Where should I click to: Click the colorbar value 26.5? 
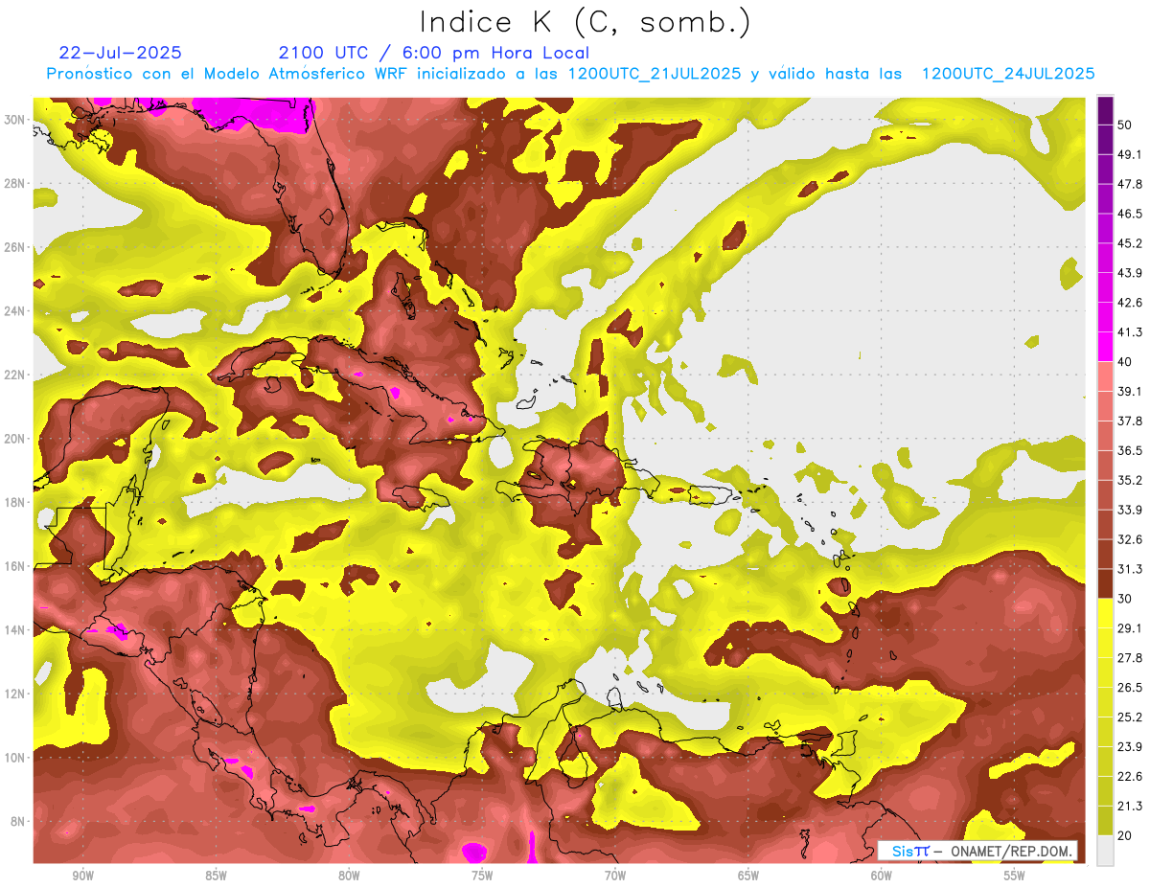click(x=1130, y=687)
